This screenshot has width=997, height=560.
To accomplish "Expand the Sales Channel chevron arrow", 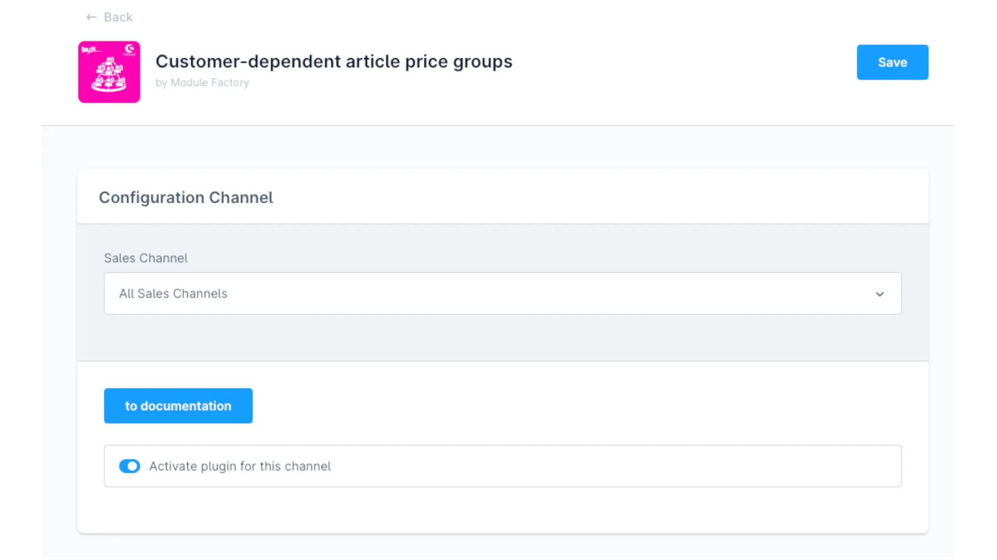I will click(x=880, y=294).
